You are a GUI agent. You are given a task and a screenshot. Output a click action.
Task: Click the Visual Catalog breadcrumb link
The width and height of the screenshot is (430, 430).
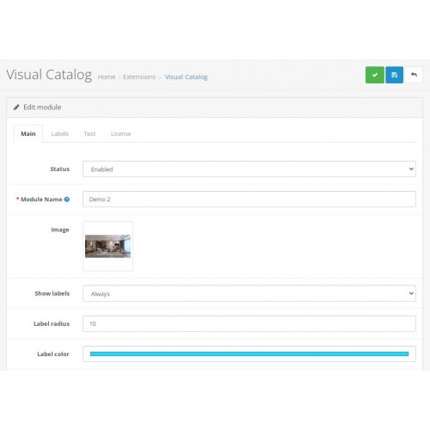pyautogui.click(x=186, y=77)
